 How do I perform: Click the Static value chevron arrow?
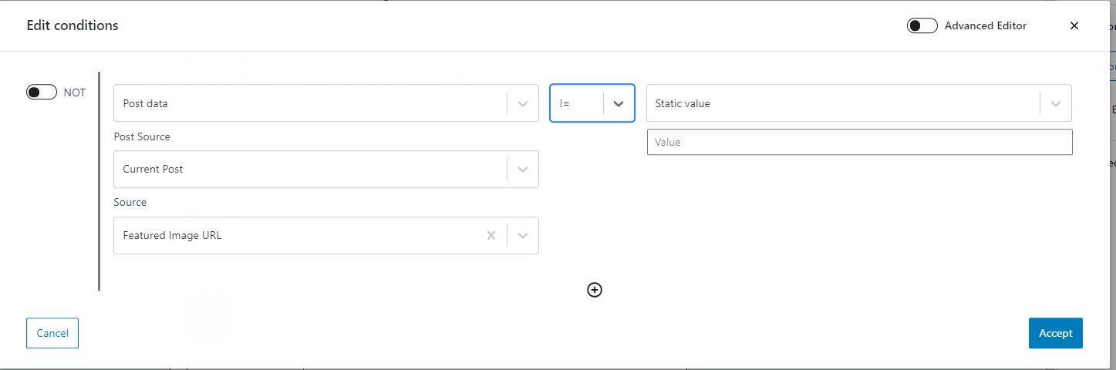coord(1056,103)
